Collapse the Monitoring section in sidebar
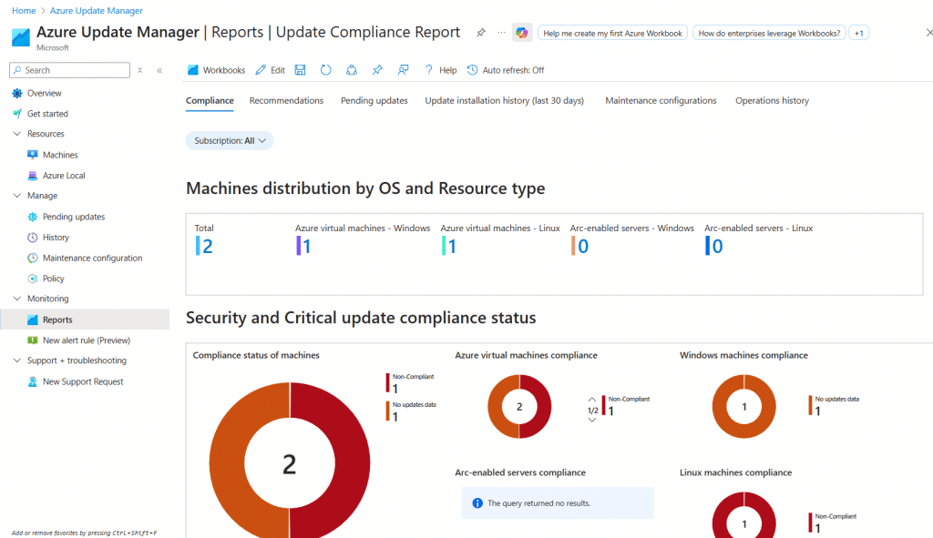This screenshot has height=538, width=933. coord(17,299)
